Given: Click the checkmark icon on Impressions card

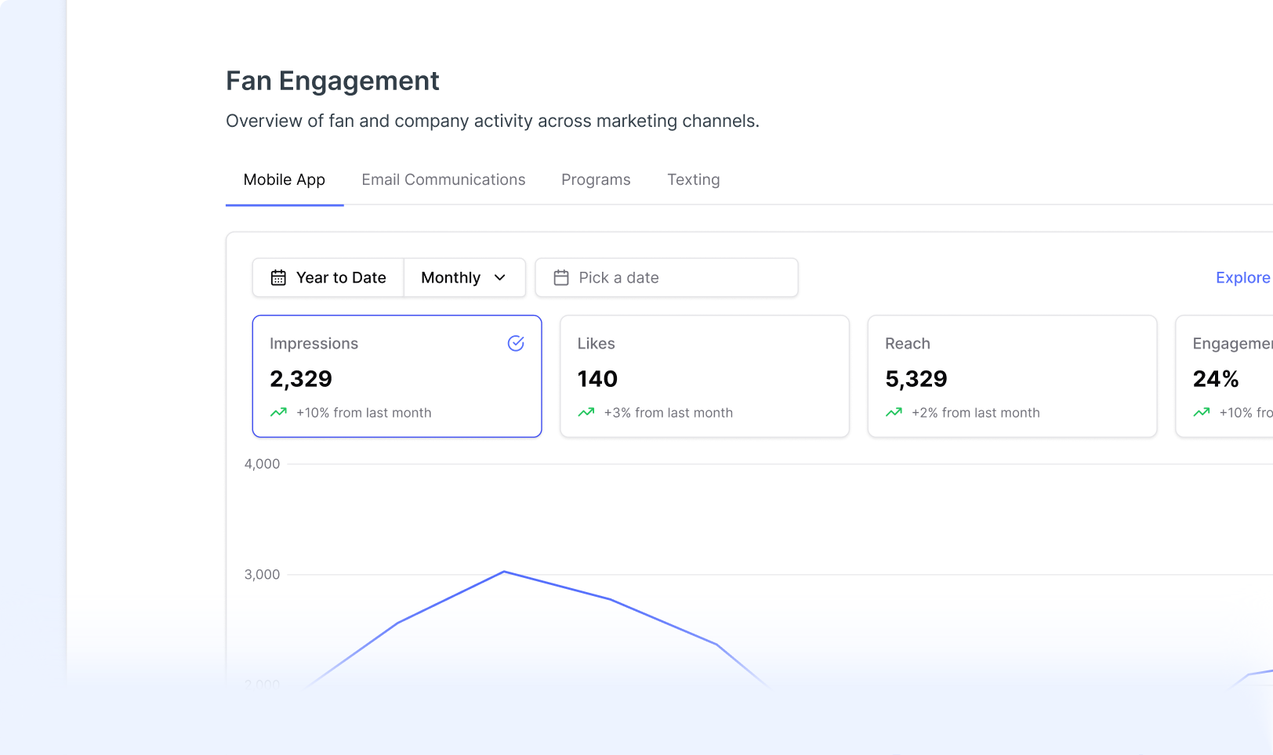Looking at the screenshot, I should click(516, 343).
